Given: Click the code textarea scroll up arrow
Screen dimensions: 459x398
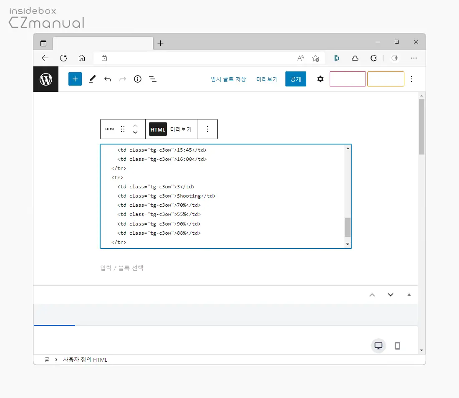Looking at the screenshot, I should pos(348,148).
